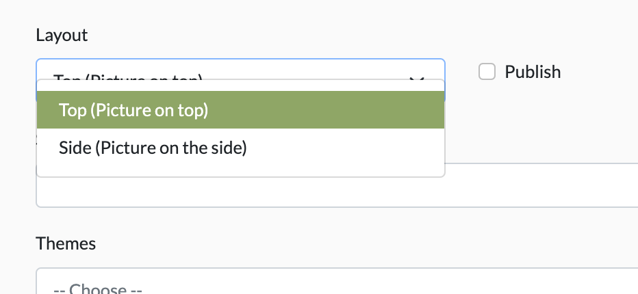Toggle publishing via the Publish checkbox
The width and height of the screenshot is (638, 294).
click(x=487, y=72)
